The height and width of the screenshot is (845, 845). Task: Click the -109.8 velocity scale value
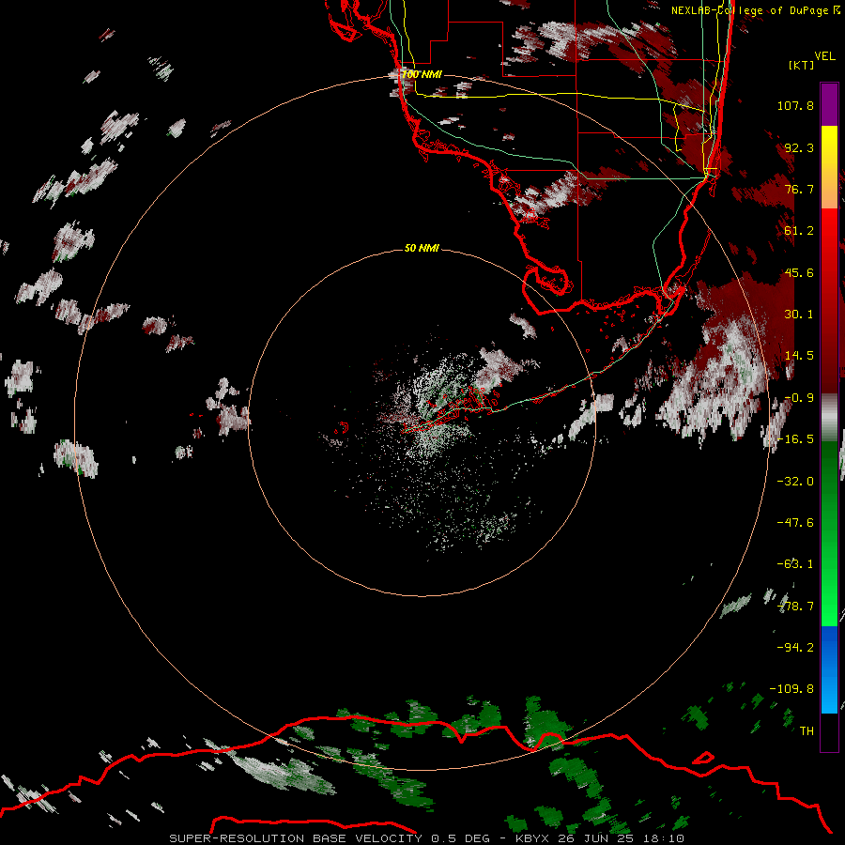(x=791, y=689)
